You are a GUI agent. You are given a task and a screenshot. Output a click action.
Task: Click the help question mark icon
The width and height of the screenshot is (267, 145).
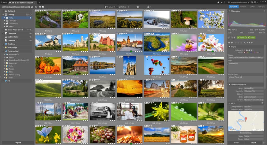(225, 2)
